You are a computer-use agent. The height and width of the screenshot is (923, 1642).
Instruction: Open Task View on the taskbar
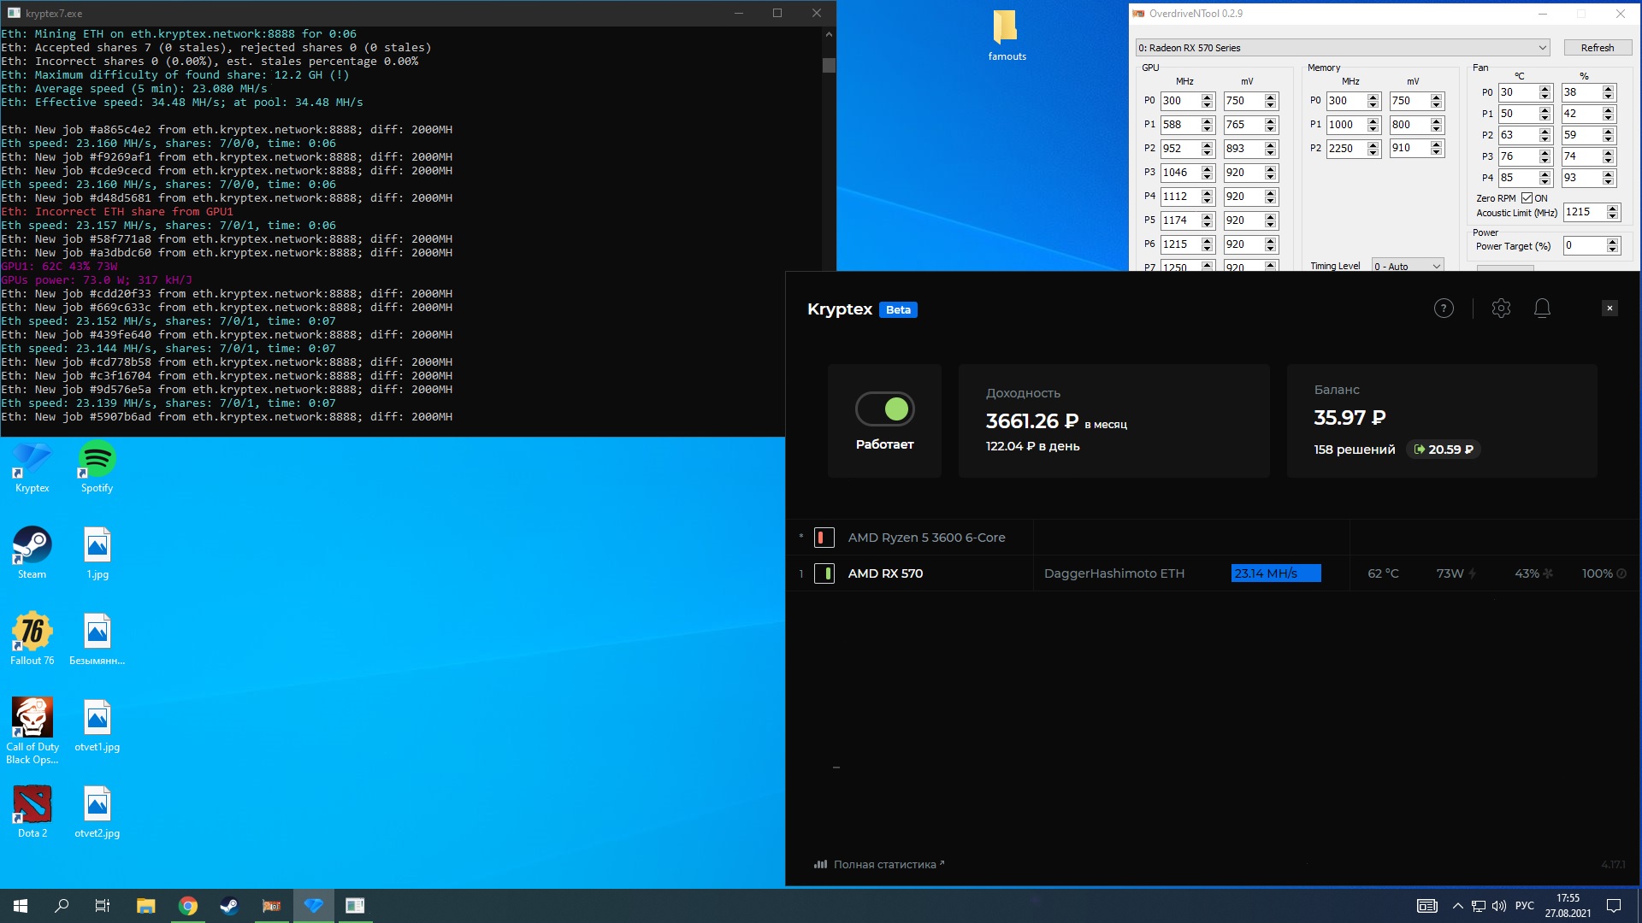coord(103,906)
